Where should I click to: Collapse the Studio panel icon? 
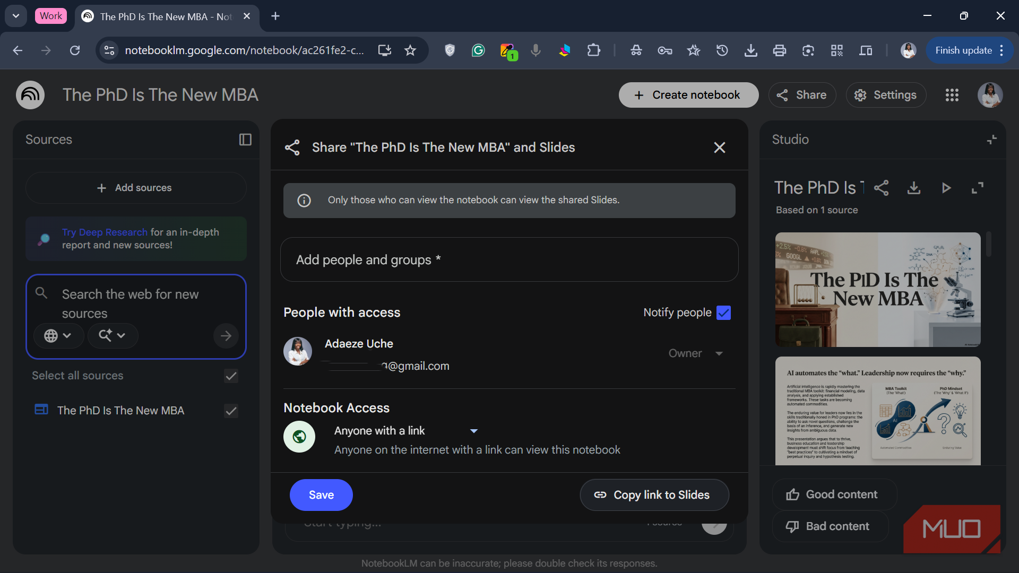click(991, 140)
